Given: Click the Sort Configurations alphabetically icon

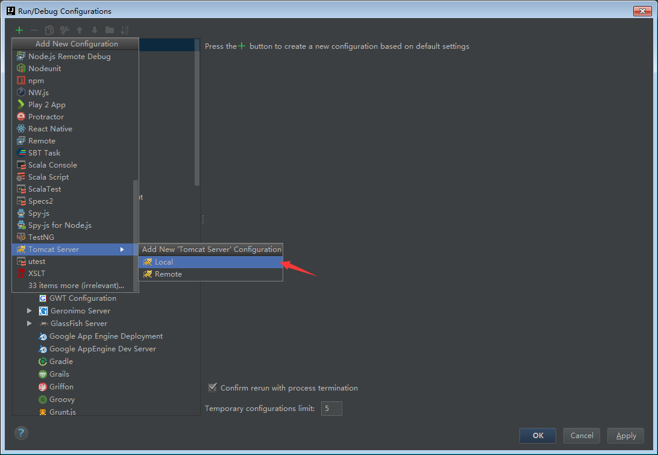Looking at the screenshot, I should [125, 30].
